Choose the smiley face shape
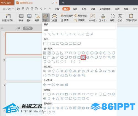 tap(100, 57)
